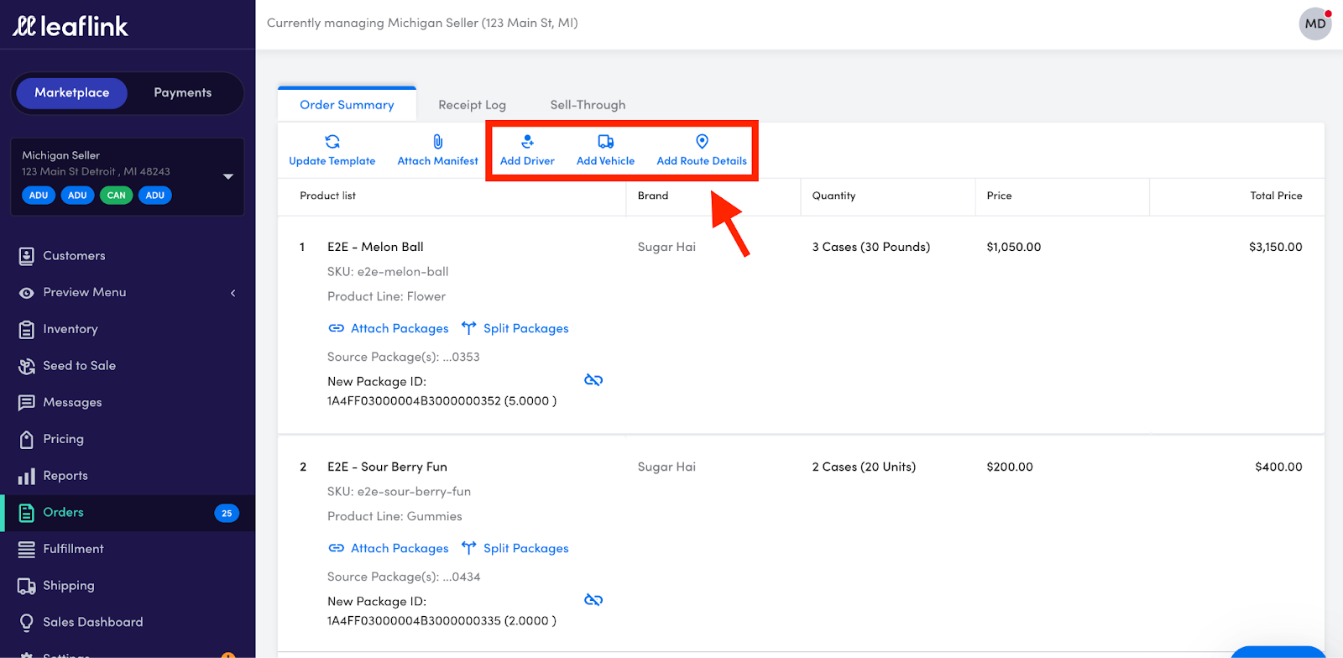Click product name E2E - Sour Berry Fun

click(x=387, y=467)
